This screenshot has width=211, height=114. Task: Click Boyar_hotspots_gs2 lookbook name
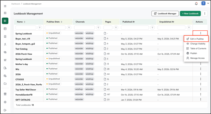click(25, 44)
